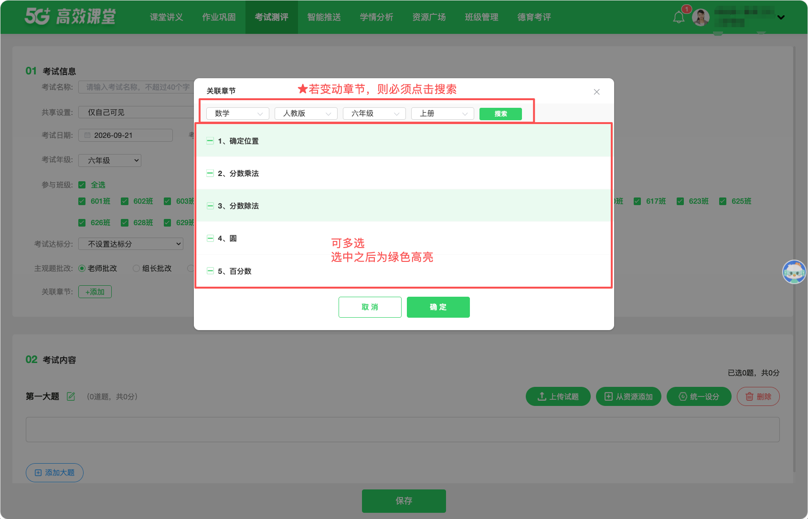The height and width of the screenshot is (519, 808).
Task: Uncheck the 601班 checkbox
Action: 82,201
